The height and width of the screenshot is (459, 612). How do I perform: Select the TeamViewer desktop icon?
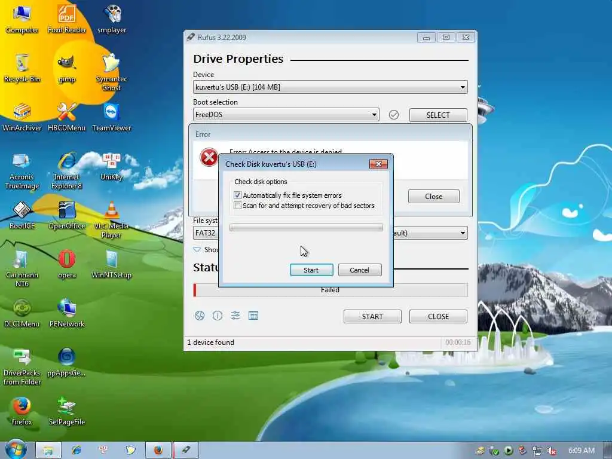pos(112,117)
